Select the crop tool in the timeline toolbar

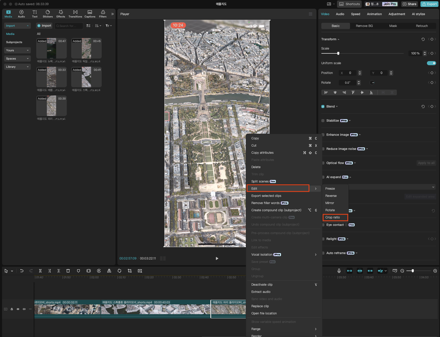click(x=130, y=271)
